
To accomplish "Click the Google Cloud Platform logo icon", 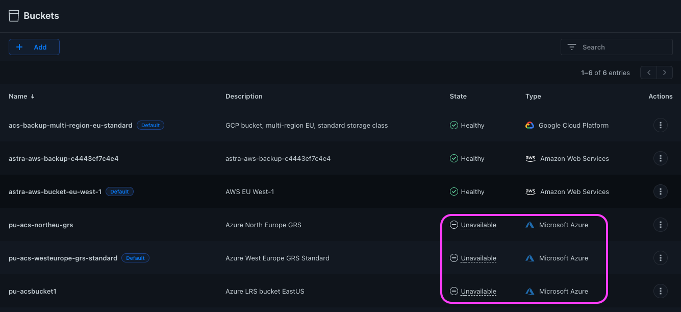I will tap(529, 125).
